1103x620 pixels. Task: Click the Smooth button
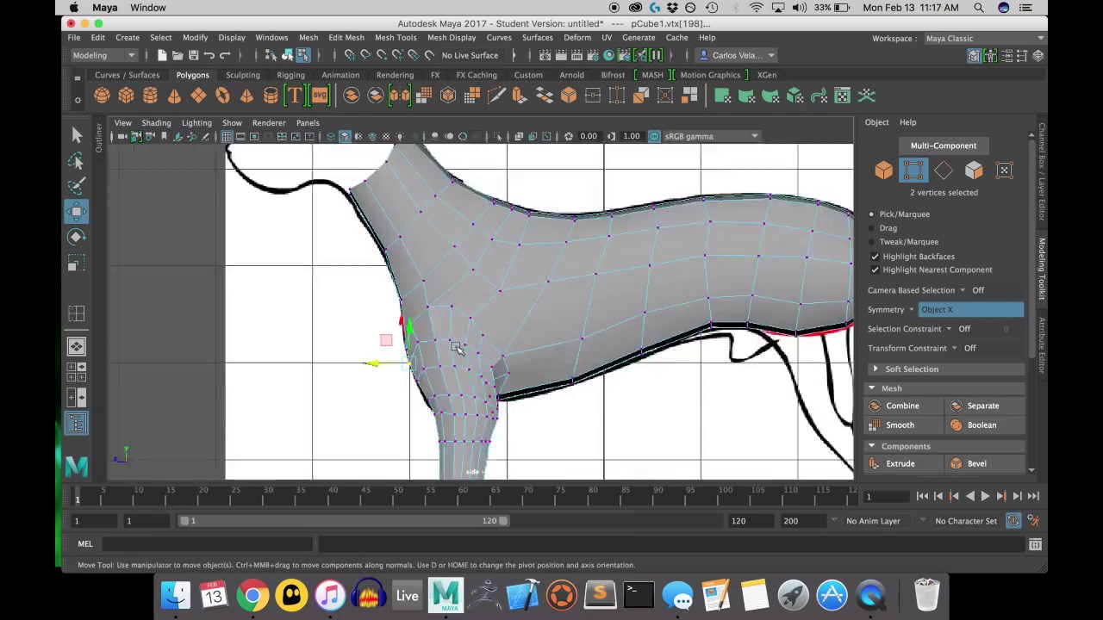pyautogui.click(x=900, y=425)
